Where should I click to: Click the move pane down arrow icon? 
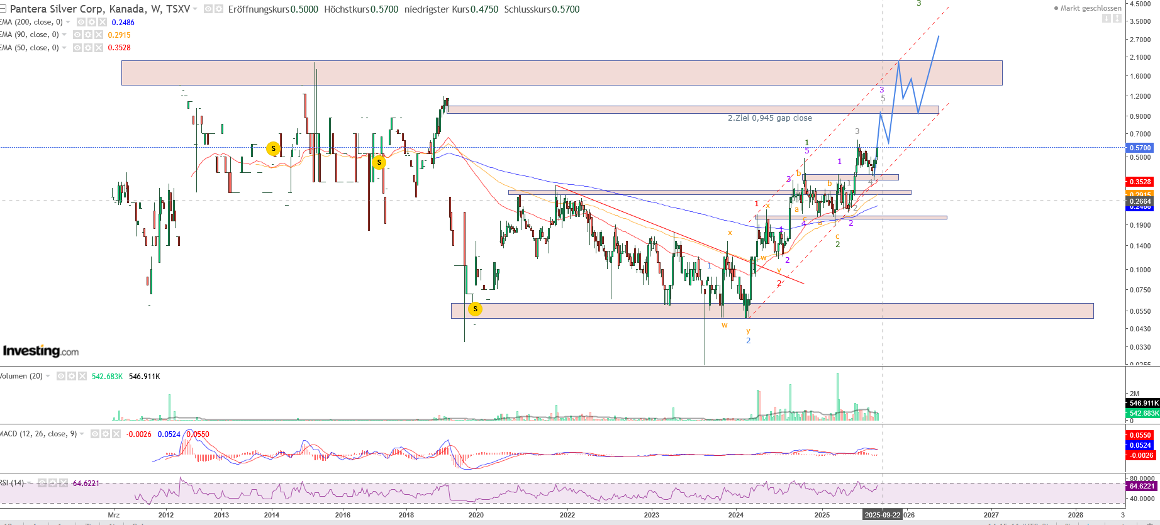tap(1107, 18)
